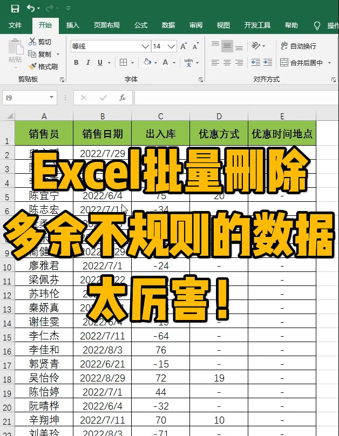Click the lightbulb Tell Me icon
Screen dimensions: 339x436
[x=317, y=25]
